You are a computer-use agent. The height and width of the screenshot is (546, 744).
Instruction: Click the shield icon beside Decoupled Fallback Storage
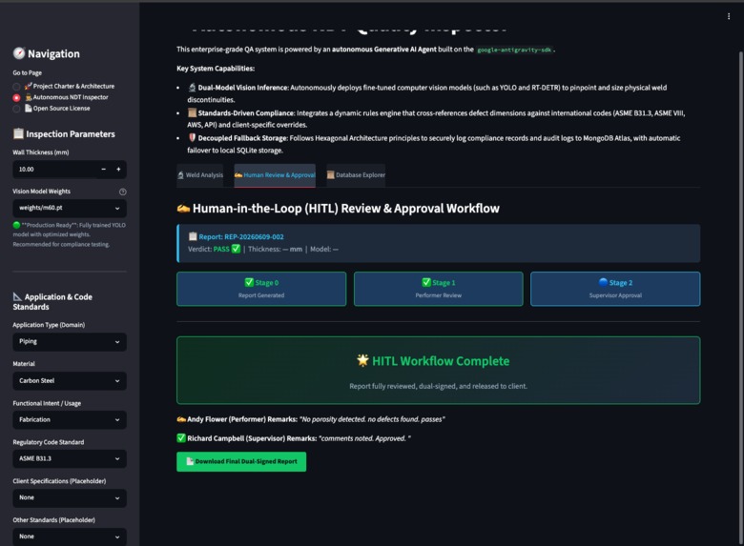pos(192,138)
